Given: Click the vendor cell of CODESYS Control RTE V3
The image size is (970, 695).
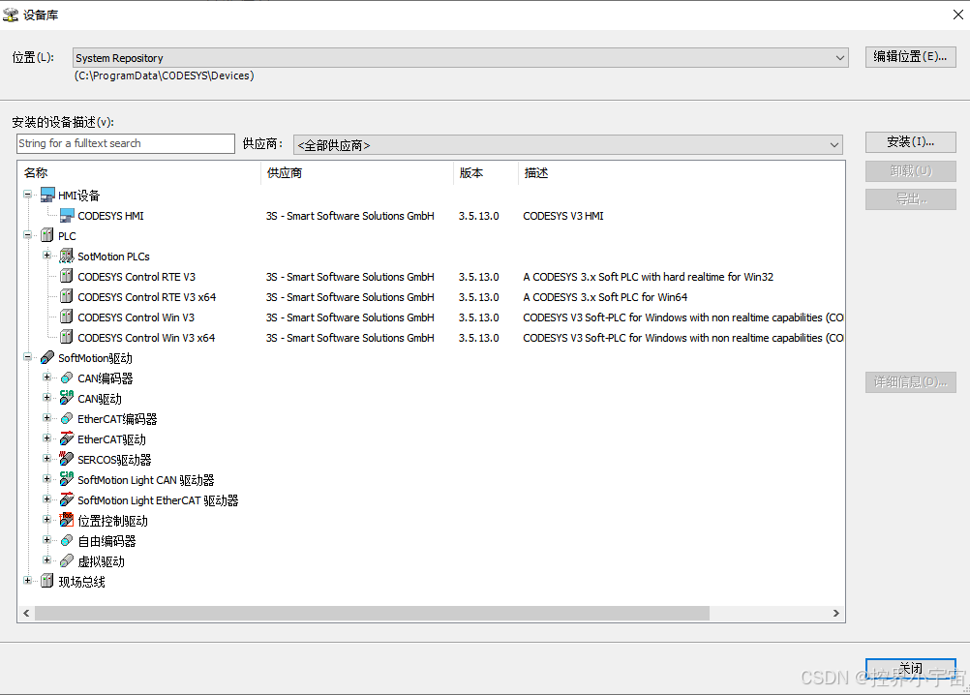Looking at the screenshot, I should coord(350,277).
